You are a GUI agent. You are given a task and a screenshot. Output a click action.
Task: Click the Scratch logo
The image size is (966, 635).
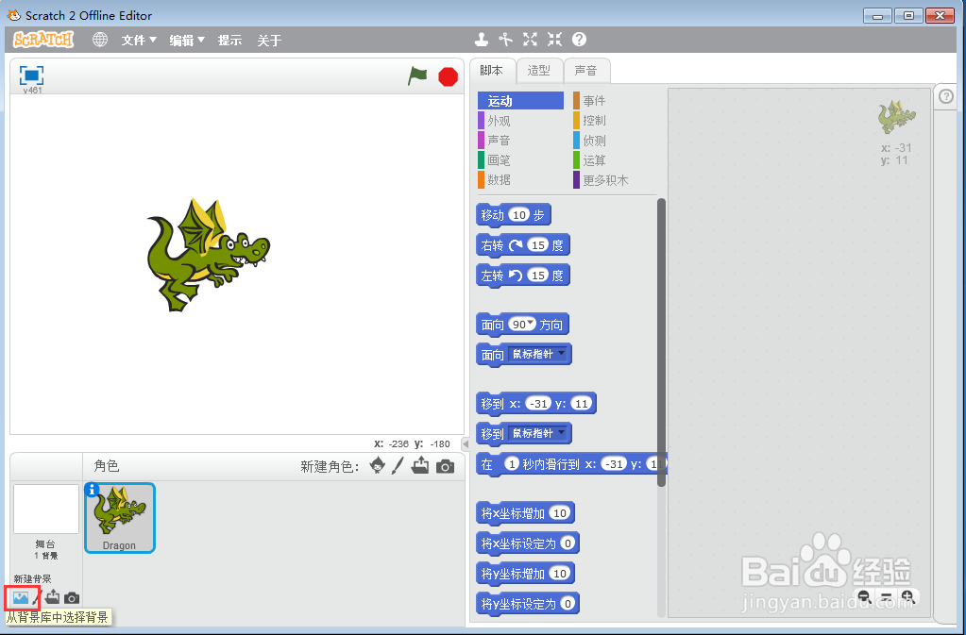click(x=43, y=40)
